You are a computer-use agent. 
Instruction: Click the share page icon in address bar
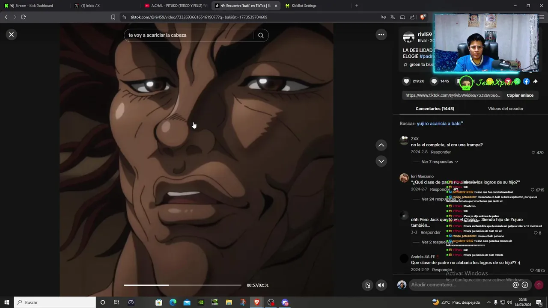[x=412, y=17]
